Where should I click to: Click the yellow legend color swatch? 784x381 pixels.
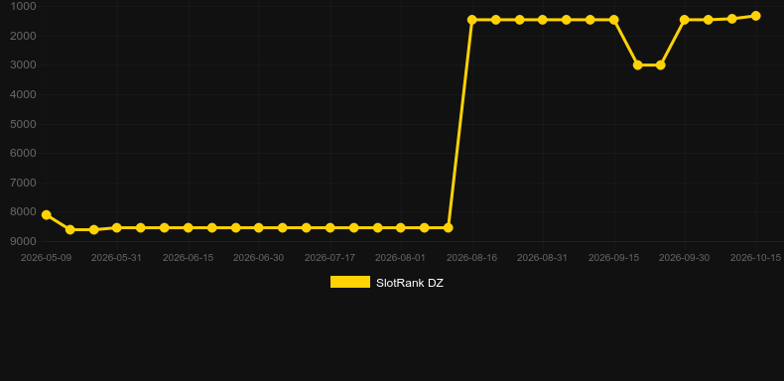[350, 282]
